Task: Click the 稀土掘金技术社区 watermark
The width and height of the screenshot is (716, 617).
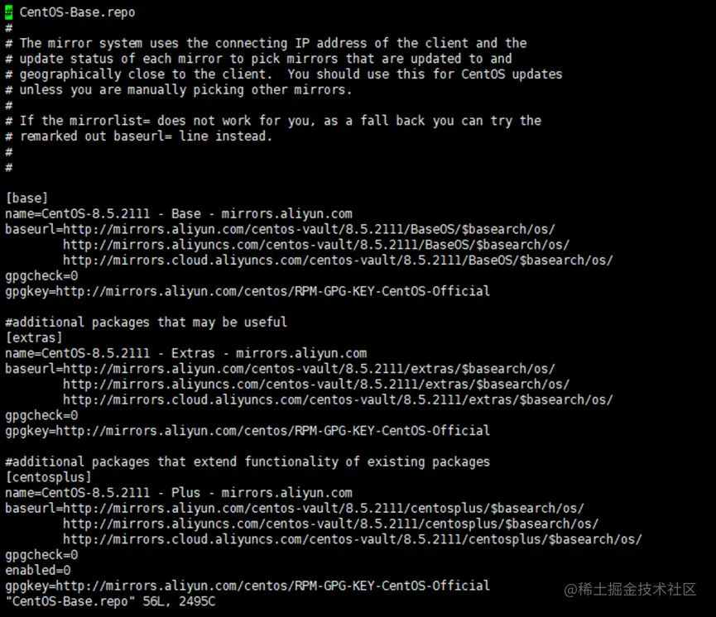Action: pyautogui.click(x=629, y=590)
